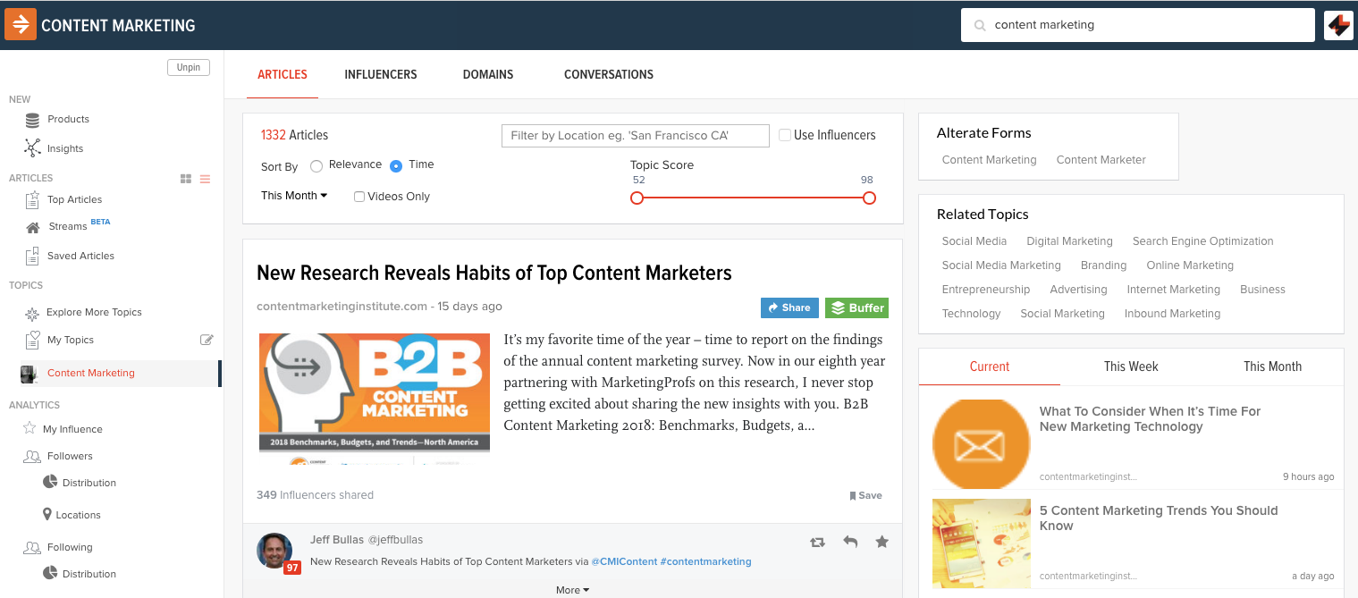Switch to the list view icon
The image size is (1358, 598).
[205, 179]
